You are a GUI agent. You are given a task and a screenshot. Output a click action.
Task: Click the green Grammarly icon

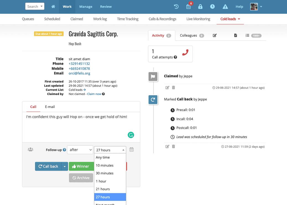pyautogui.click(x=131, y=135)
